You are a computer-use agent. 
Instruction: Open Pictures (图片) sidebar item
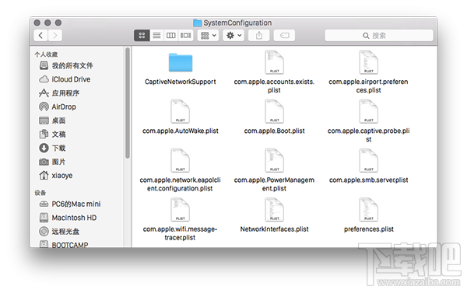click(52, 162)
